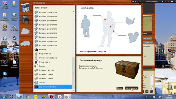Click the Windows Start button

pyautogui.click(x=4, y=97)
